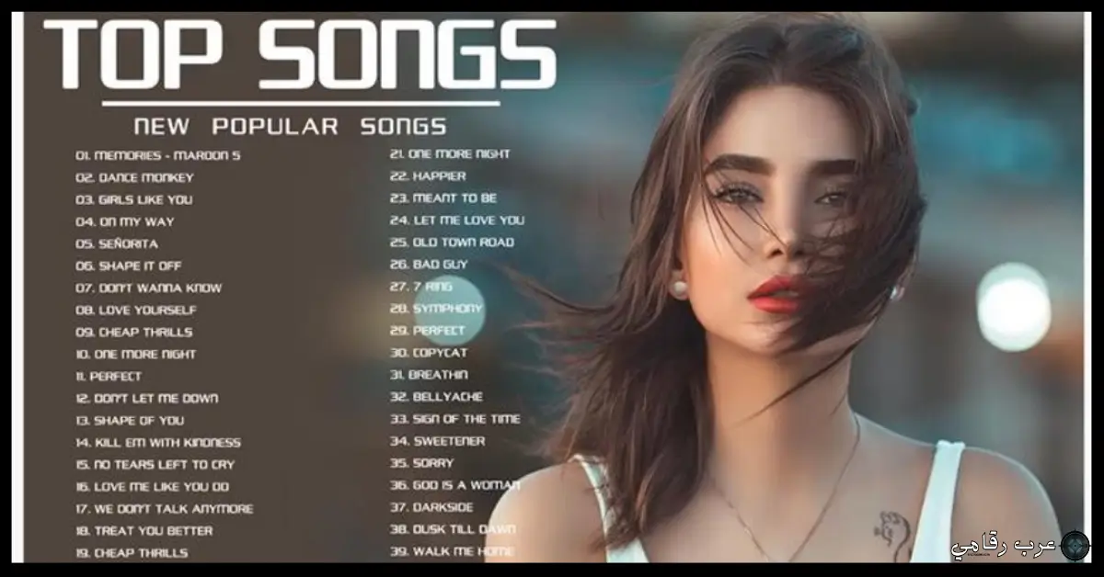The image size is (1104, 577).
Task: Select track 15 No Tears Left to Cry
Action: 155,464
